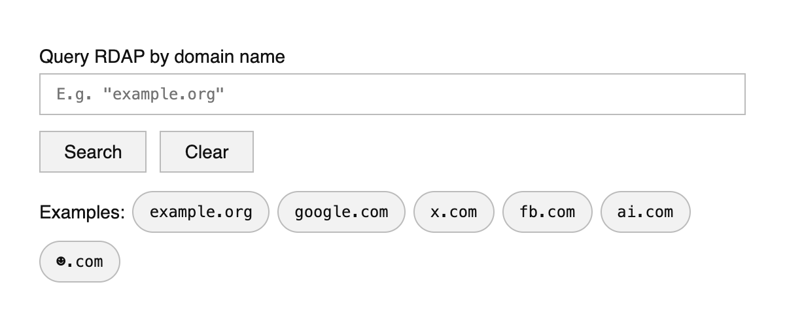Load the example.org sample domain
The height and width of the screenshot is (327, 785).
point(201,212)
